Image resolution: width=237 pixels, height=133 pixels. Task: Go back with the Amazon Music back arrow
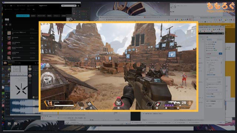[x=5, y=6]
